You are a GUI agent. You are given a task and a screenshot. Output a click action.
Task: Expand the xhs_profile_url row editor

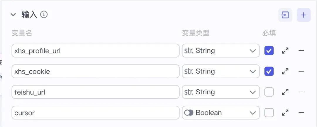coord(285,51)
